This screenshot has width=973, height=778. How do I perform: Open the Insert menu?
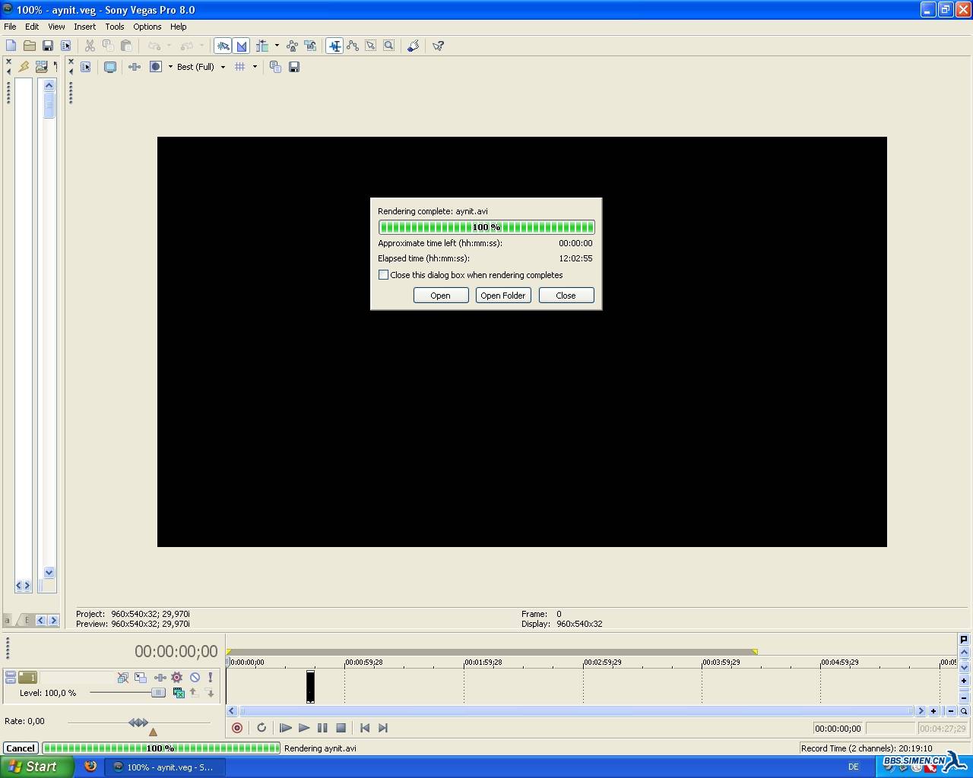(x=84, y=27)
